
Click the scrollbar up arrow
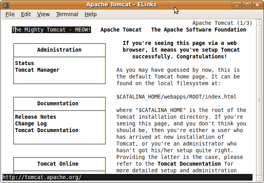click(259, 22)
